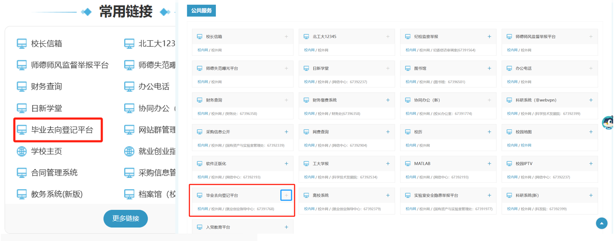
Task: Click the plus icon on the 图书馆 card
Action: (x=489, y=68)
